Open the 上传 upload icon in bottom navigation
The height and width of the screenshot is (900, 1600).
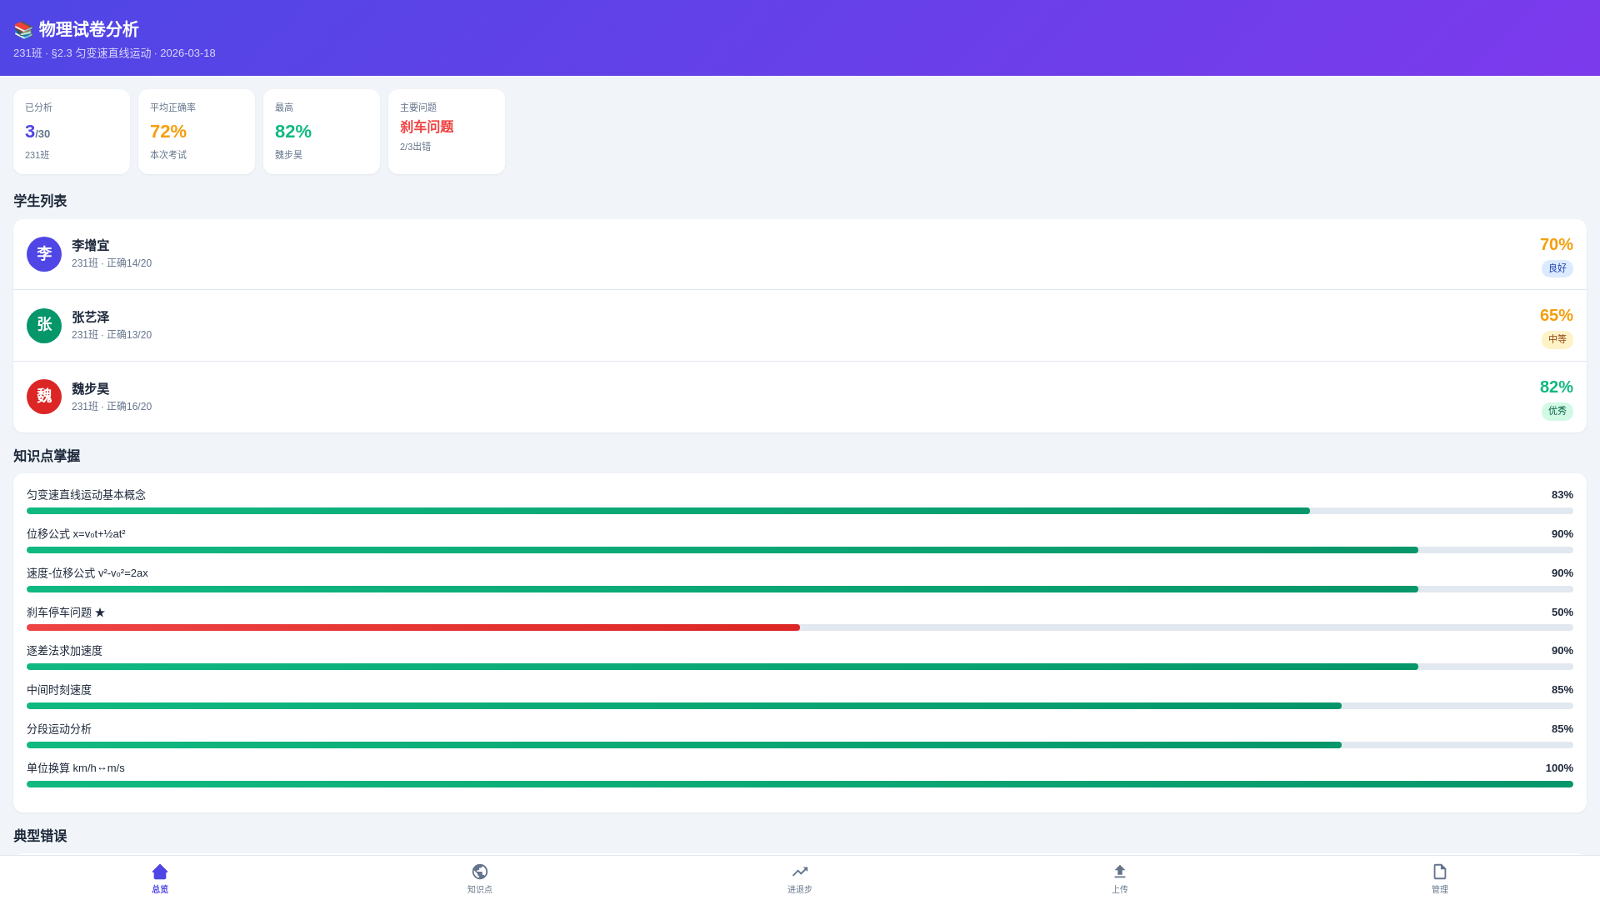(x=1120, y=872)
